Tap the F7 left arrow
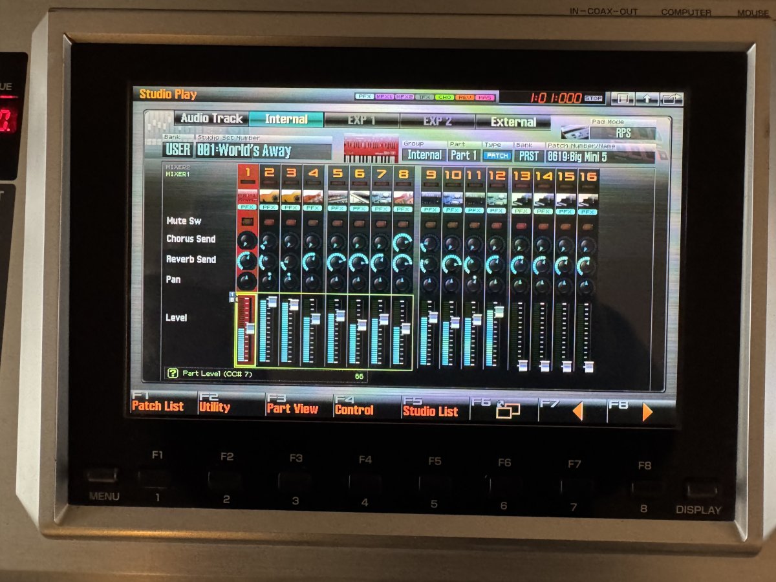Viewport: 776px width, 582px height. click(577, 411)
